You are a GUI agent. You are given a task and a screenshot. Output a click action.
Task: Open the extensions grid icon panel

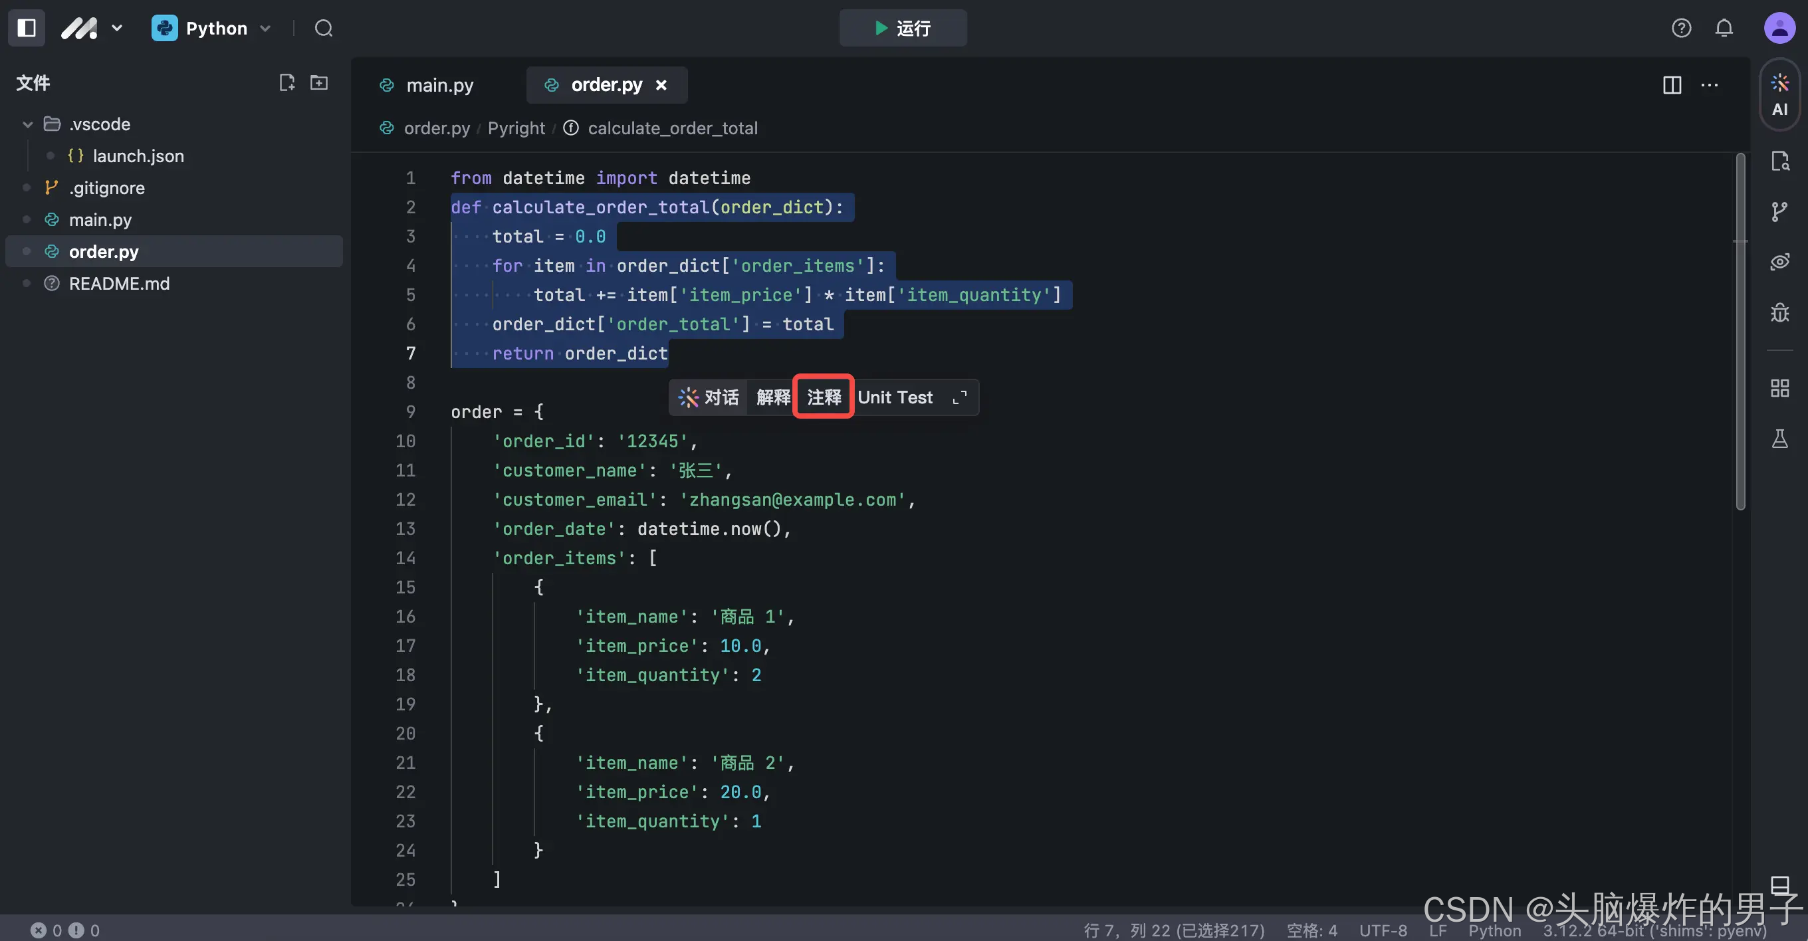(1781, 387)
